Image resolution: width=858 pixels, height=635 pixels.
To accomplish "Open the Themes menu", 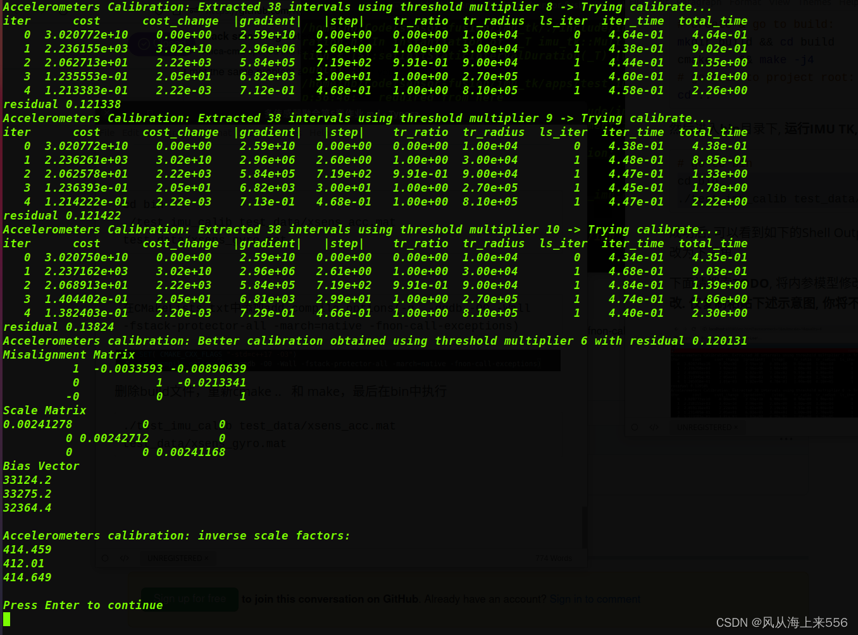I will [815, 4].
